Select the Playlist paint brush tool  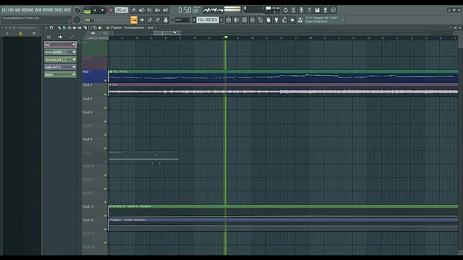point(64,28)
